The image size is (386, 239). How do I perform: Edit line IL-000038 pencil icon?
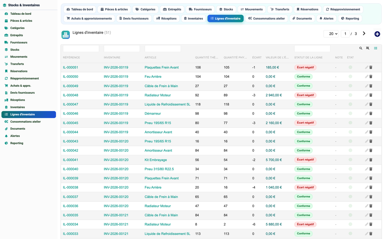(366, 188)
